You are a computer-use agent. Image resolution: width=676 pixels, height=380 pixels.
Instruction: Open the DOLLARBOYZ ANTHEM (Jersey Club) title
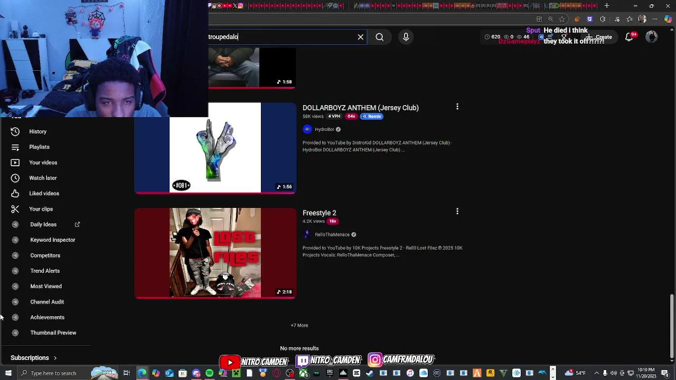tap(361, 108)
